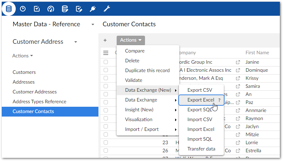Select the plug connector icon
Screen dimensions: 283x161
point(93,9)
